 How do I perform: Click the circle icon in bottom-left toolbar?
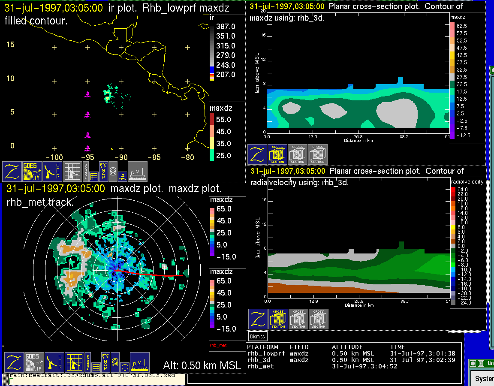[x=124, y=367]
